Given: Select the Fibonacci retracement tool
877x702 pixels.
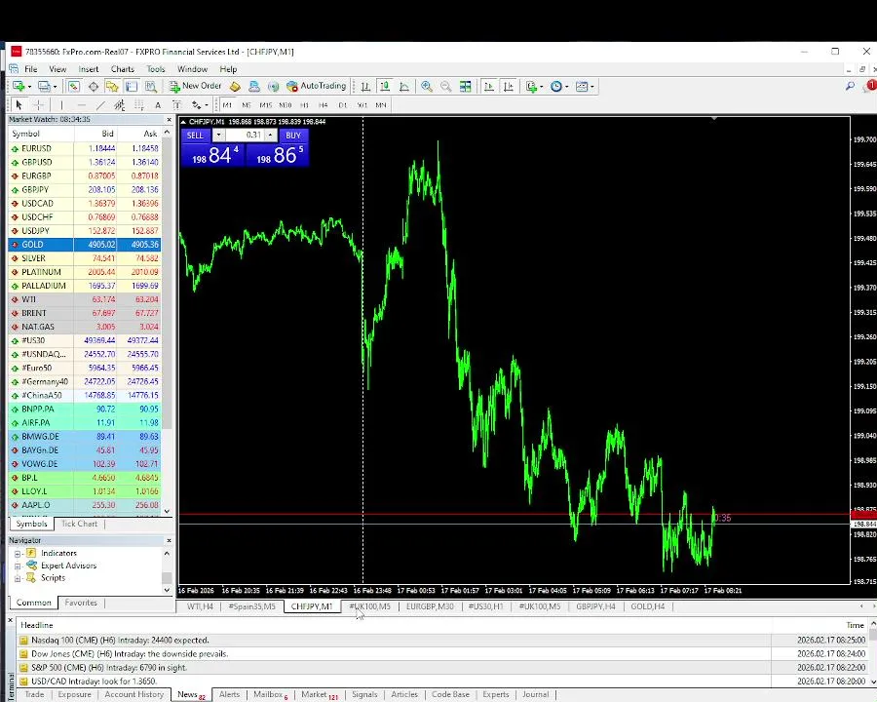Looking at the screenshot, I should [138, 105].
